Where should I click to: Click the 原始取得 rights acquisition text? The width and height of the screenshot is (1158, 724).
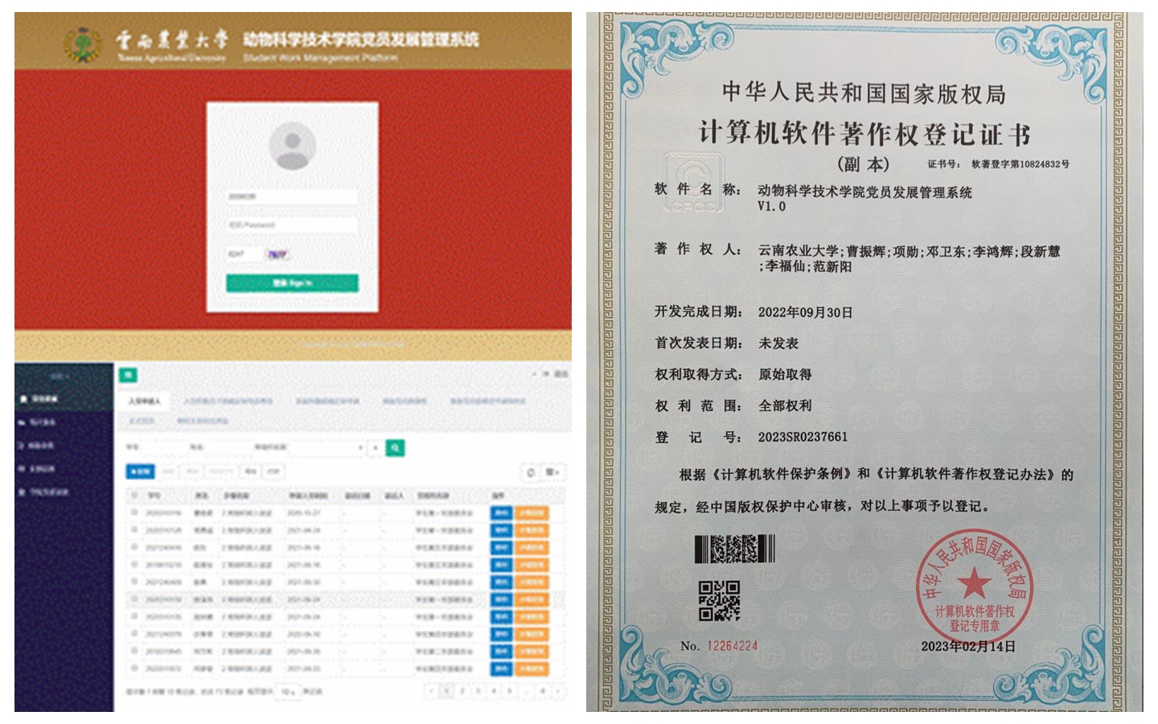click(x=785, y=375)
